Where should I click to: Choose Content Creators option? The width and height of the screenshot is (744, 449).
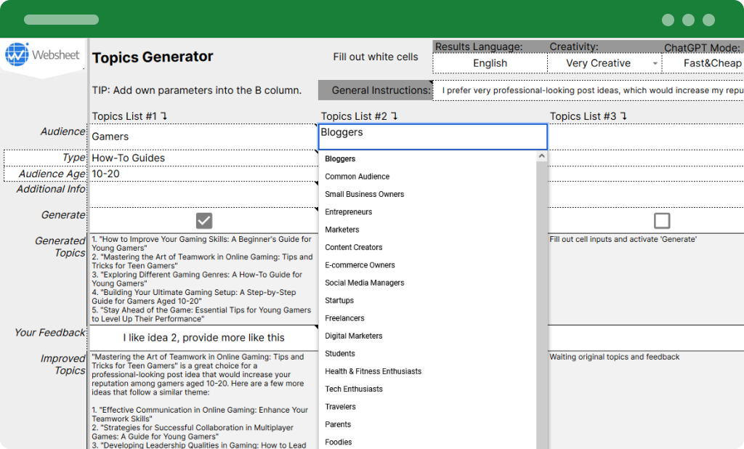click(354, 247)
